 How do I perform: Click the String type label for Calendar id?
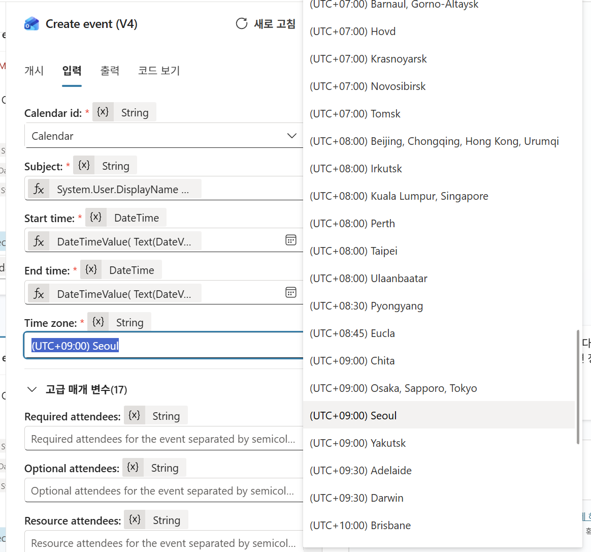pyautogui.click(x=135, y=112)
